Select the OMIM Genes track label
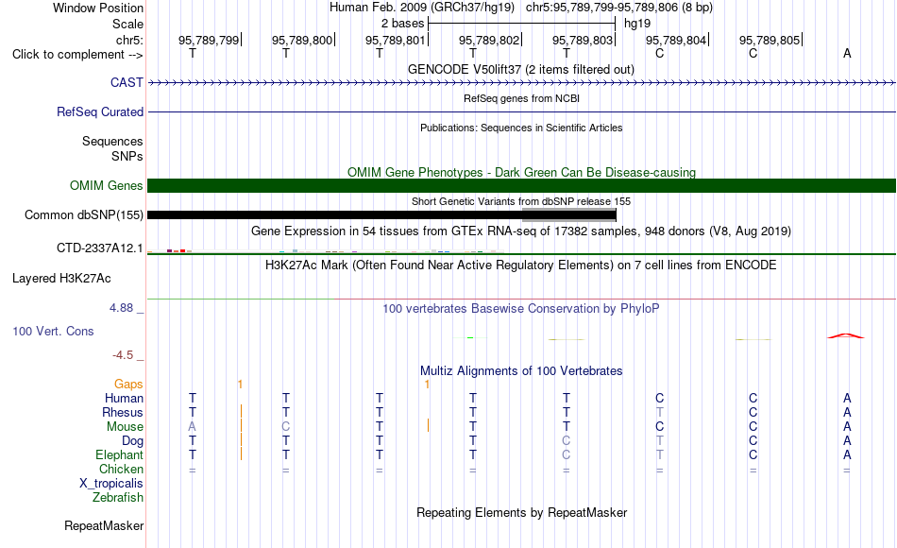 pos(106,185)
